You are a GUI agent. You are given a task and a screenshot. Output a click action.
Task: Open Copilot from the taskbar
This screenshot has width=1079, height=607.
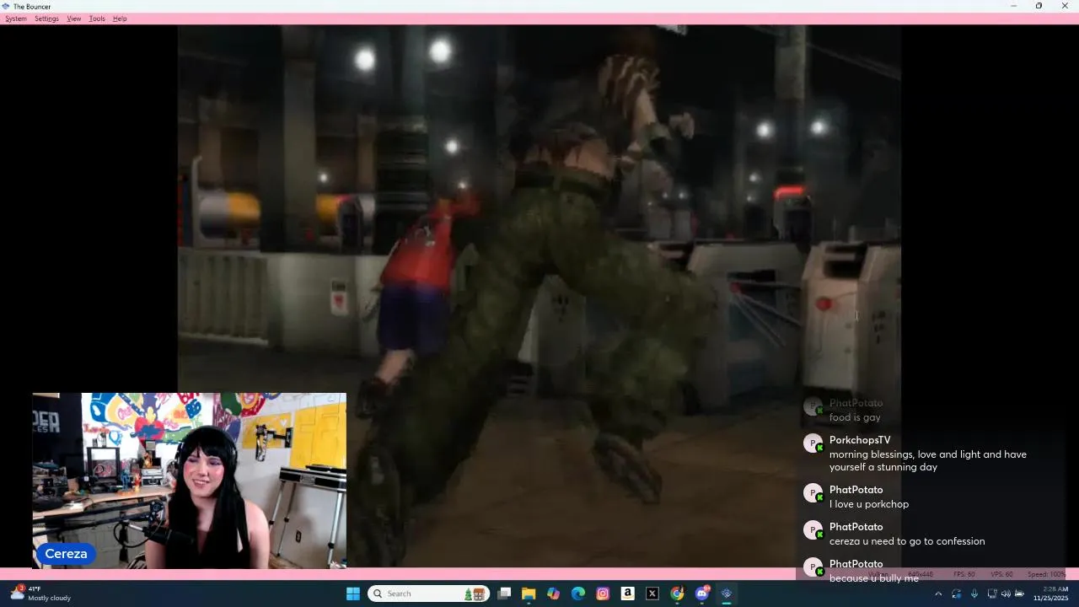coord(553,594)
